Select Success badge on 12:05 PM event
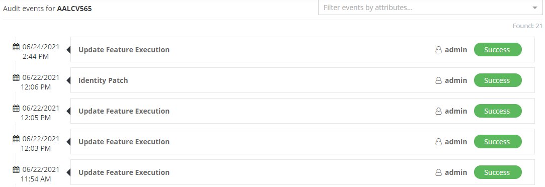This screenshot has height=187, width=545. click(498, 111)
